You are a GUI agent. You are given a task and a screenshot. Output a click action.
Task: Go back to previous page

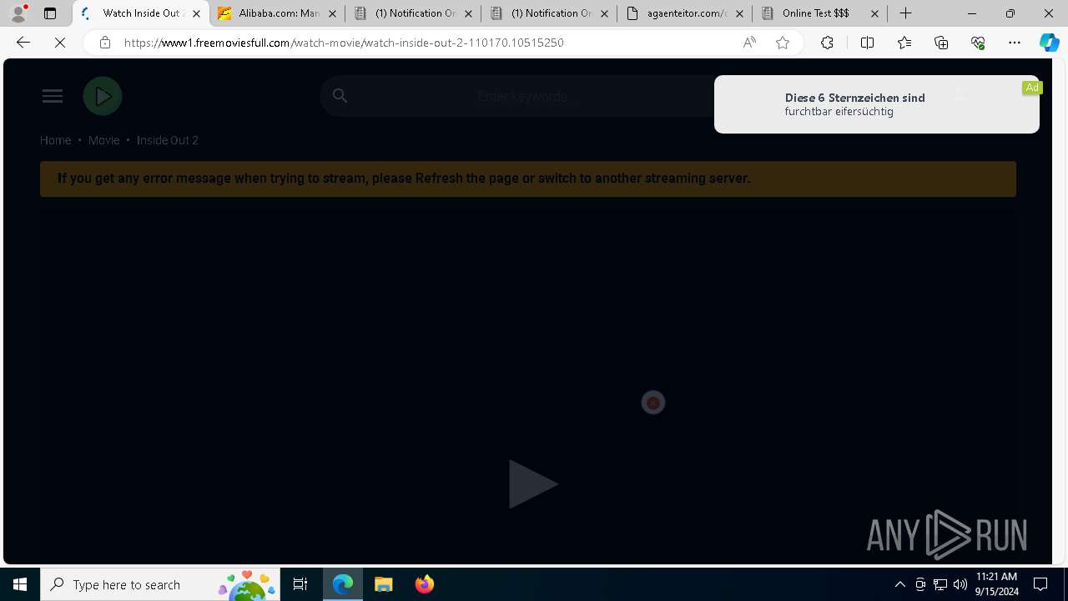[23, 43]
